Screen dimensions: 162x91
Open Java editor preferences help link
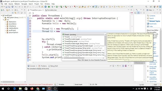pyautogui.click(x=153, y=78)
